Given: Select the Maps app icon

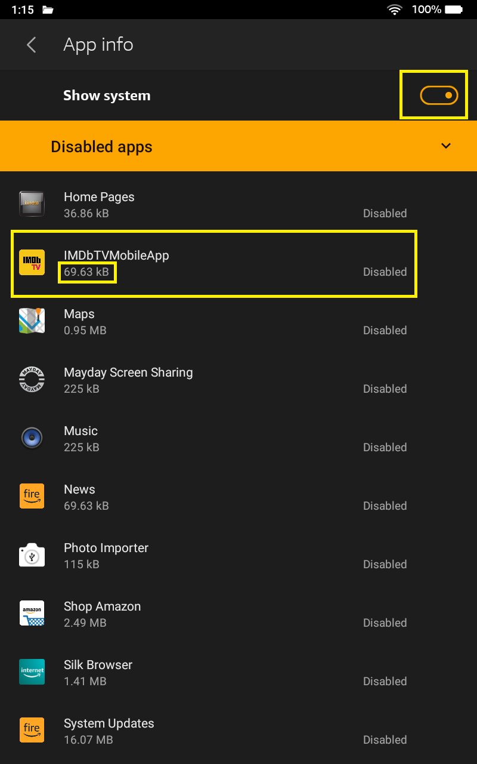Looking at the screenshot, I should tap(32, 321).
